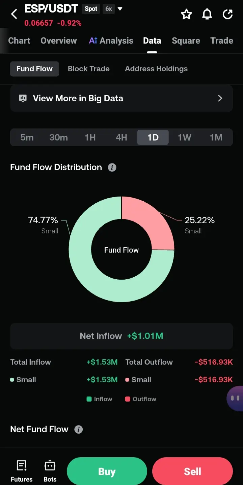Open Fund Flow Distribution info icon
This screenshot has height=485, width=243.
coord(112,168)
